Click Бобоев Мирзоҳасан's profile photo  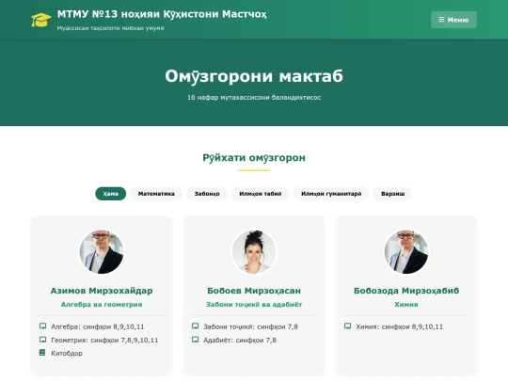[254, 252]
